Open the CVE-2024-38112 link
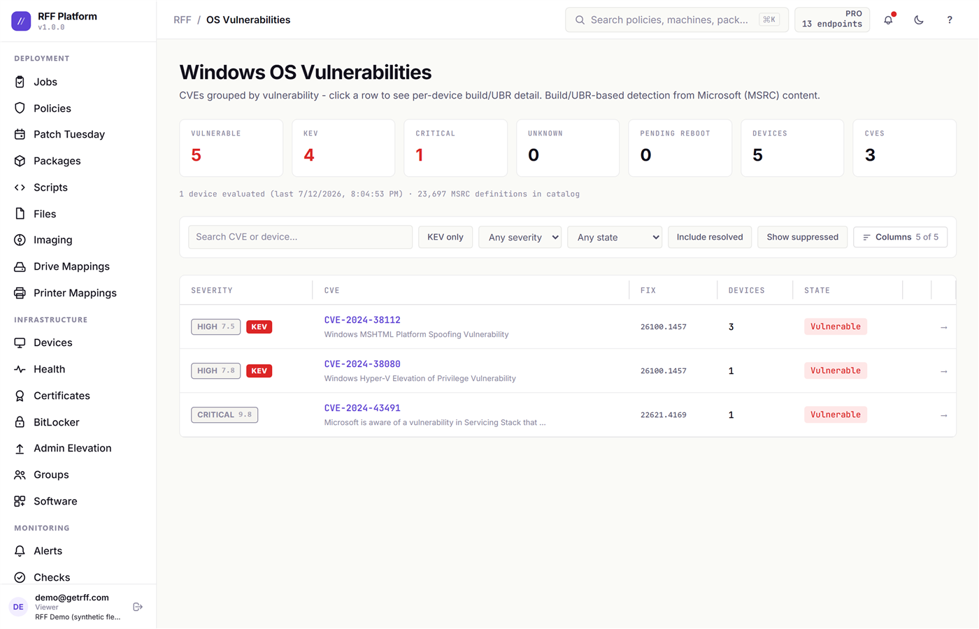Screen dimensions: 979x629 pyautogui.click(x=362, y=320)
